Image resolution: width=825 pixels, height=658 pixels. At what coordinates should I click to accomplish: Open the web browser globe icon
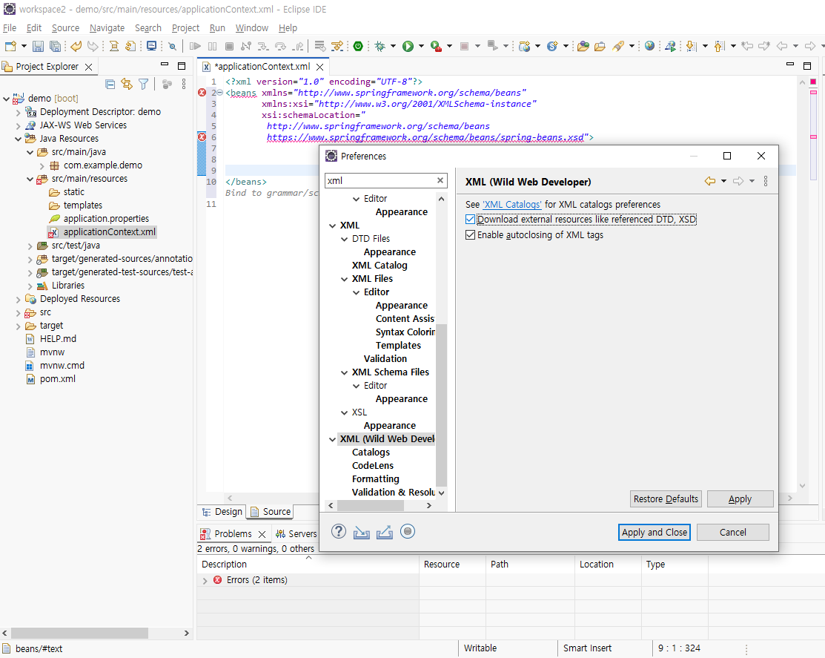coord(650,46)
